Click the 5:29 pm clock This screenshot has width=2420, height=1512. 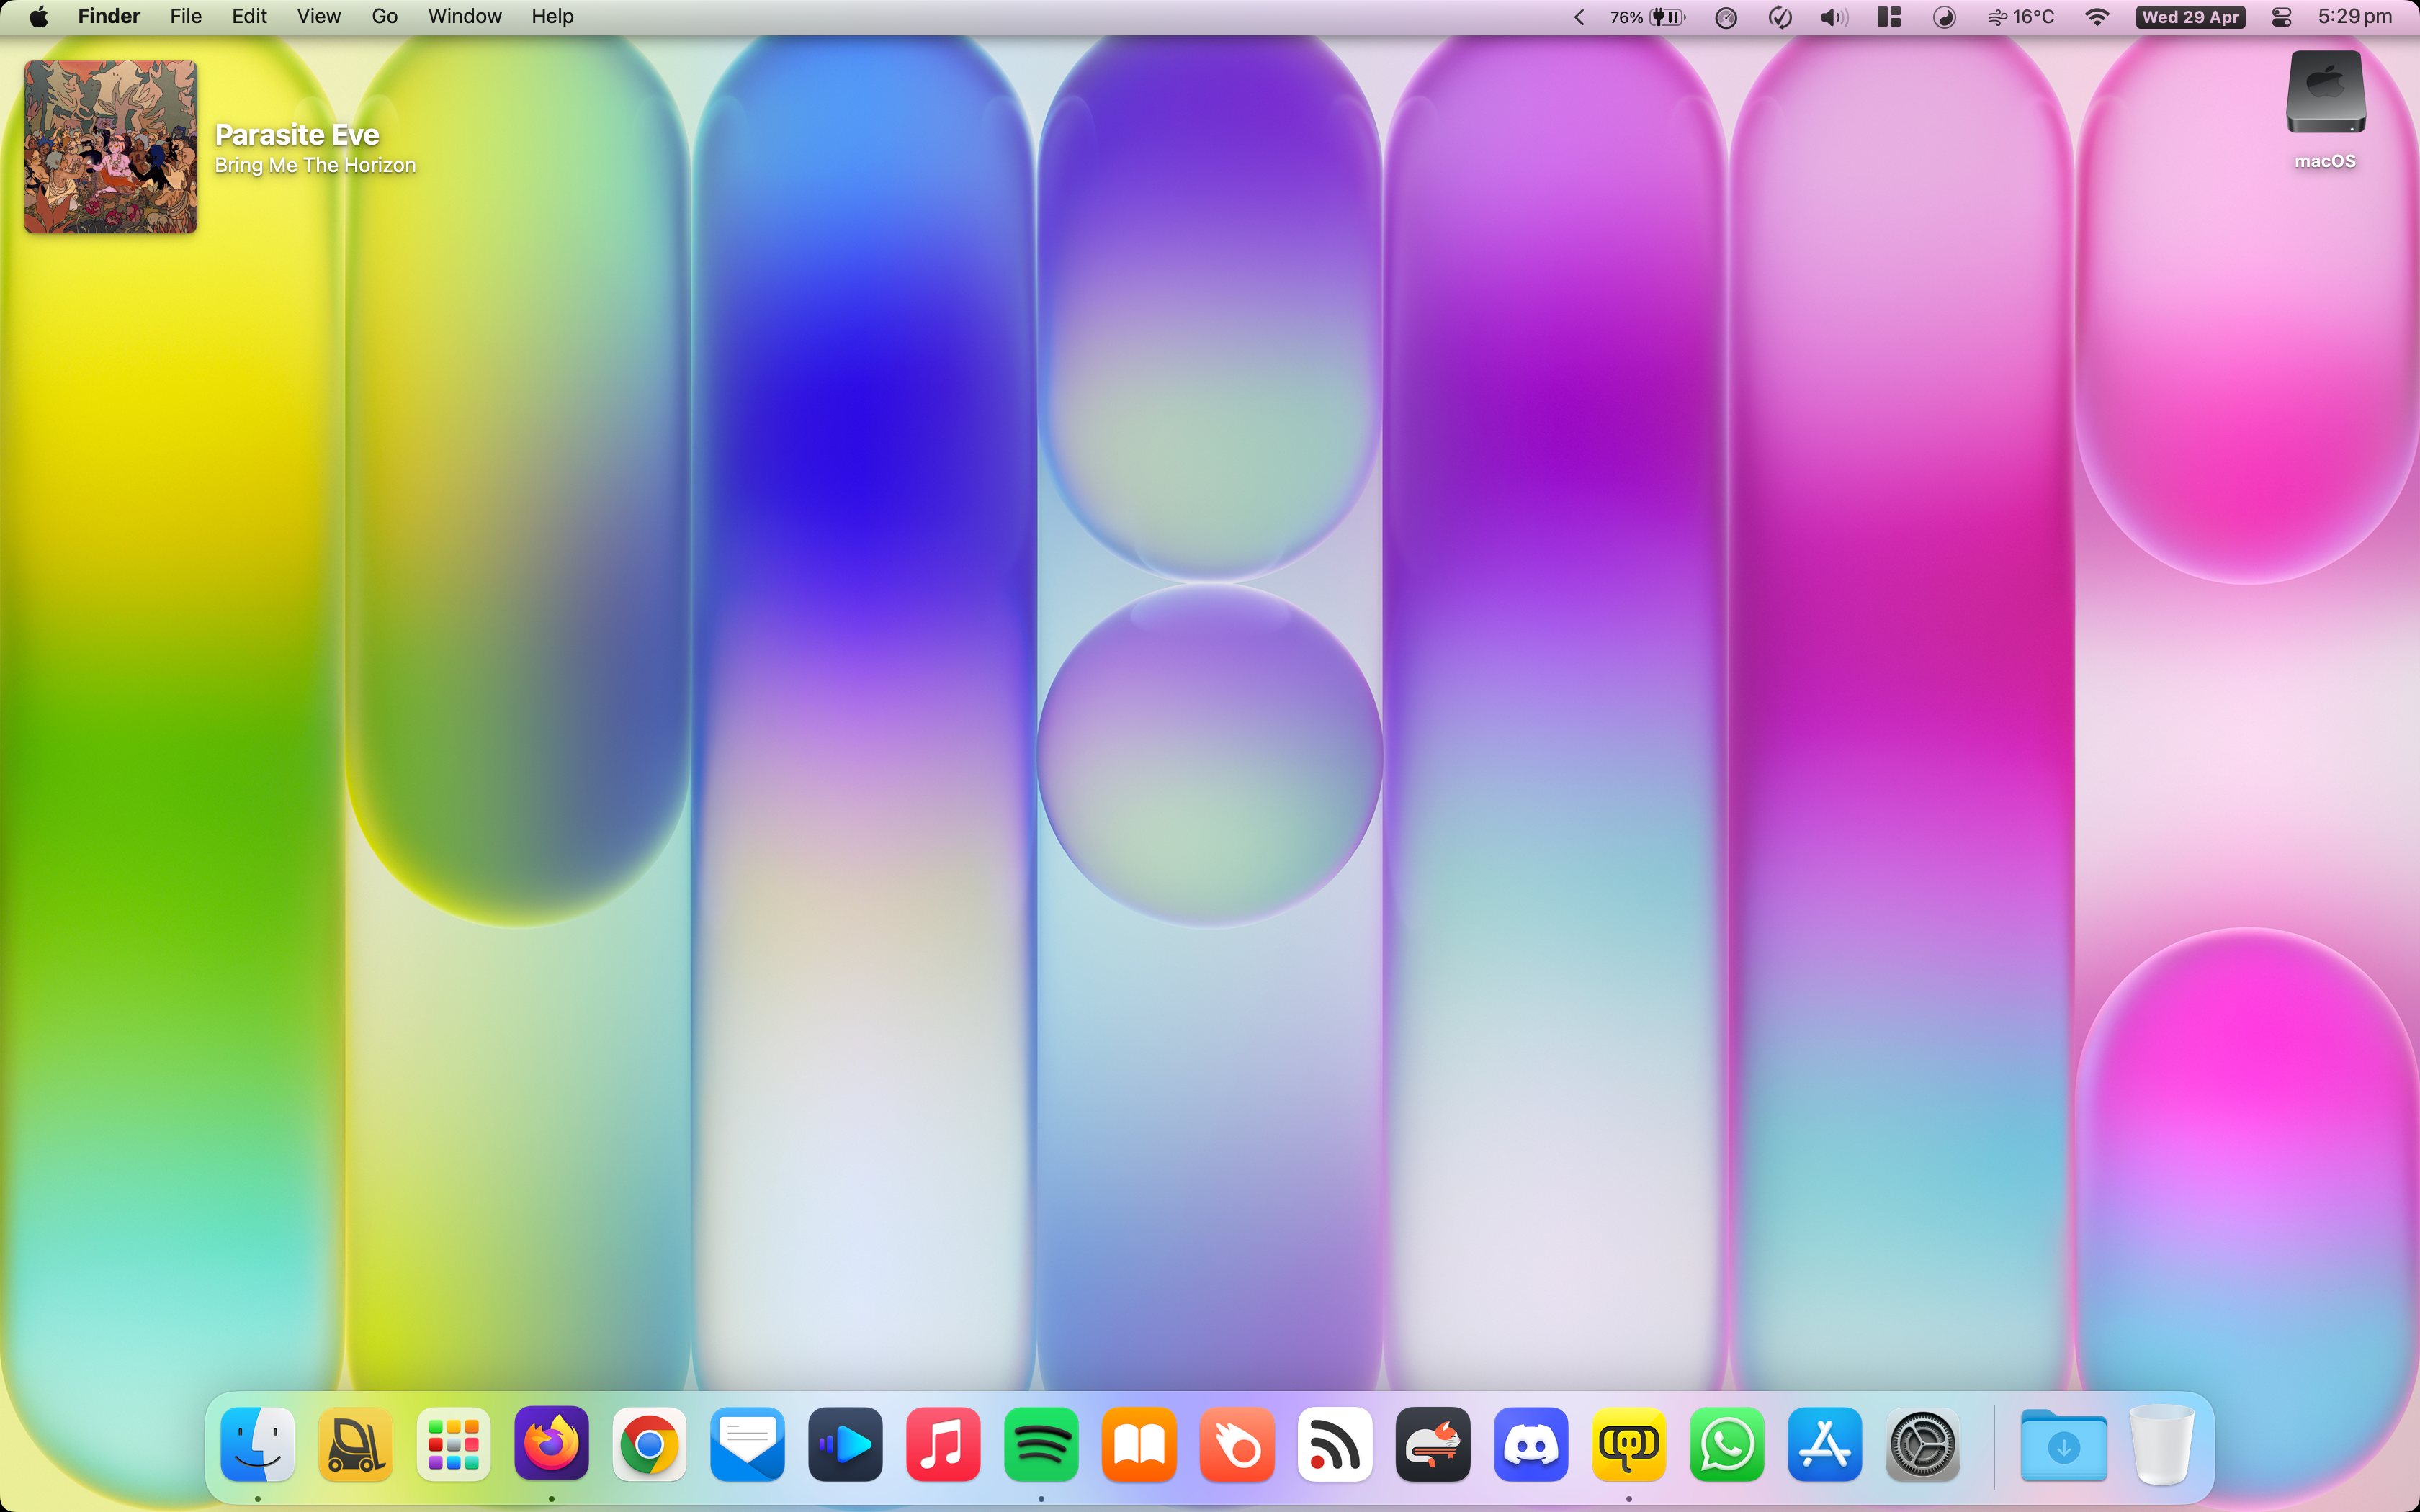pos(2355,17)
